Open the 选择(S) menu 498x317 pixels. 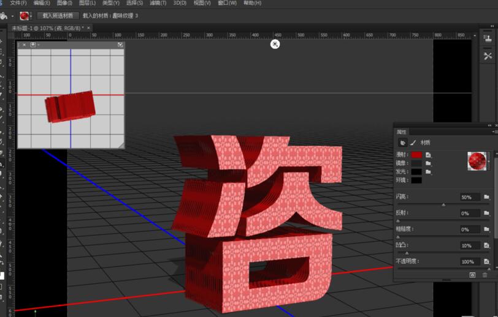pos(135,3)
